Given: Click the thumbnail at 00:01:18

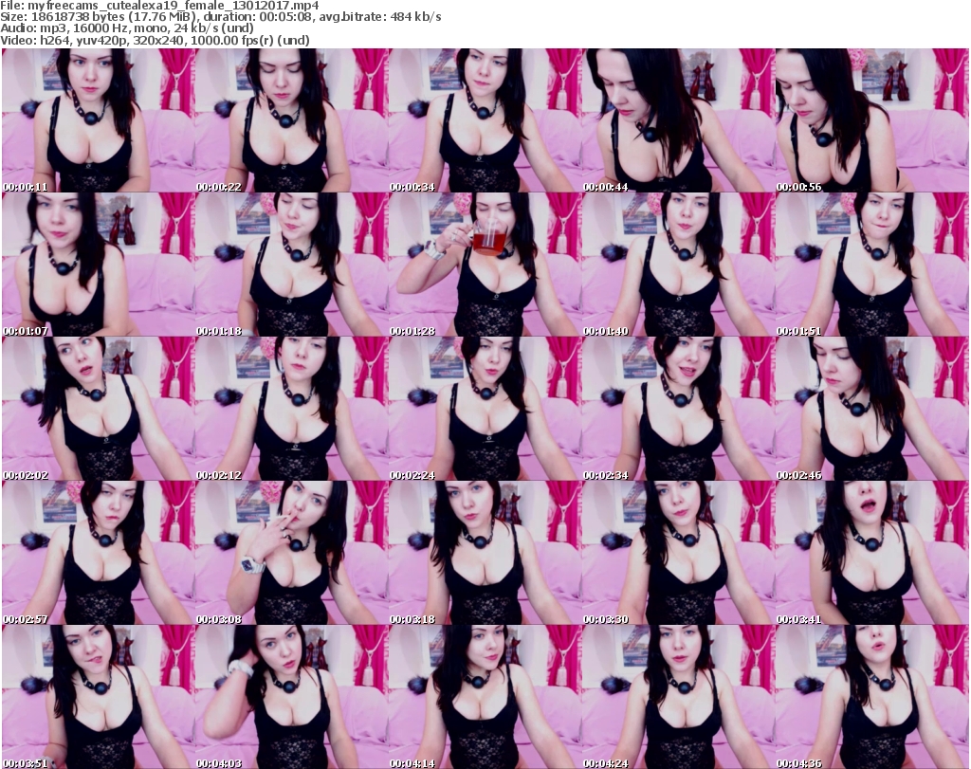Looking at the screenshot, I should point(292,265).
